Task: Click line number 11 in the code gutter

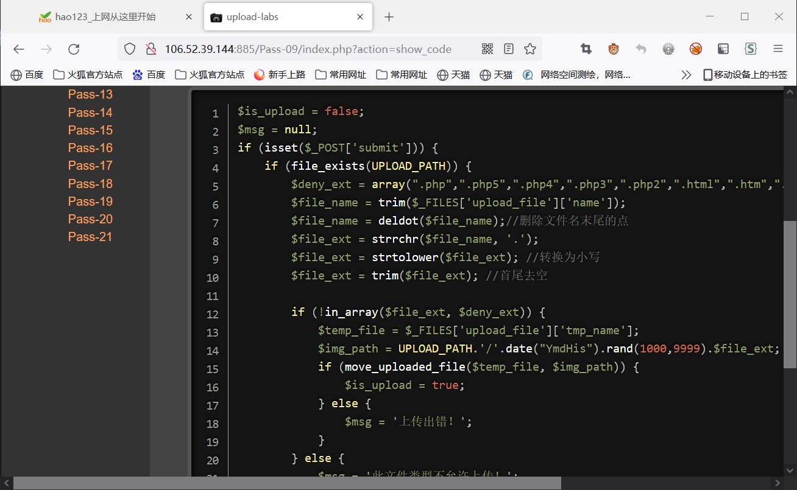Action: 212,296
